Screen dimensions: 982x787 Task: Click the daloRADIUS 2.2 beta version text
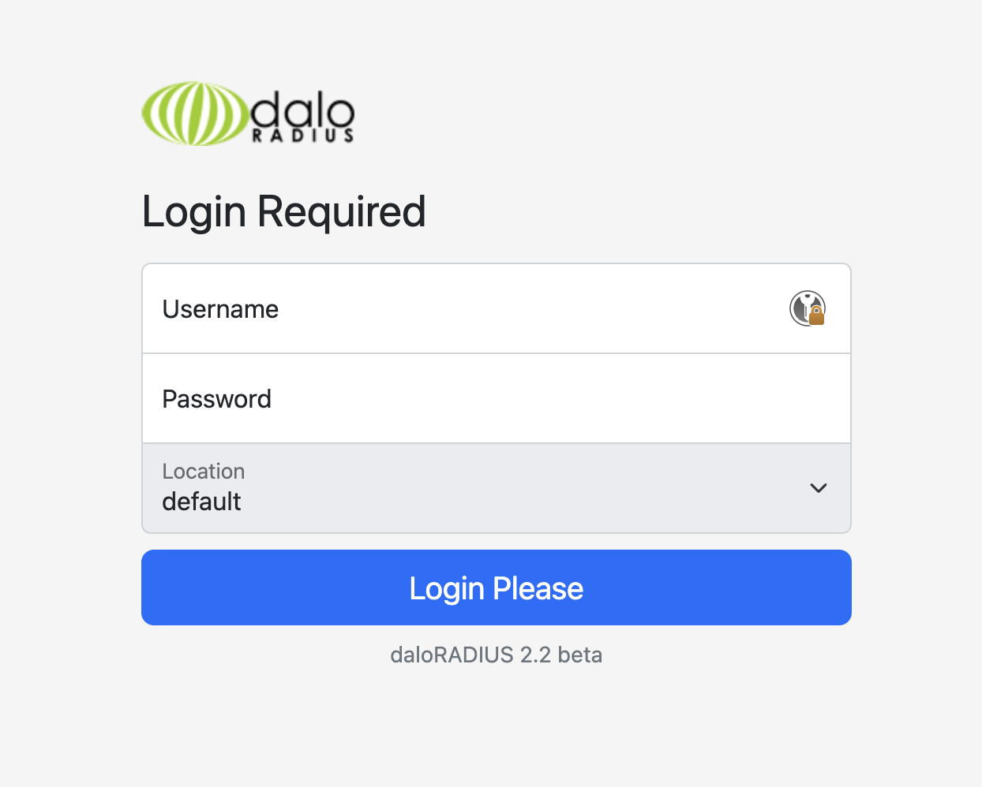(496, 655)
